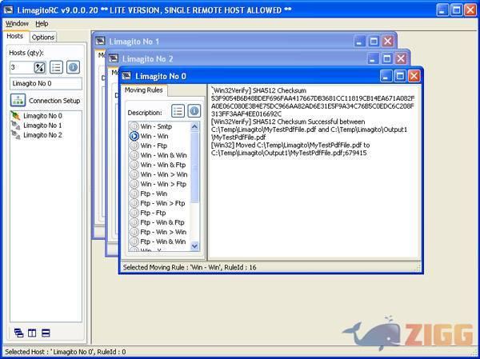
Task: Open rule list icon next to Description
Action: (178, 111)
